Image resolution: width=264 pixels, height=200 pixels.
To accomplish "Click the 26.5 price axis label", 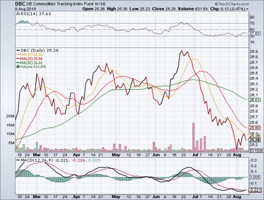I will (254, 73).
